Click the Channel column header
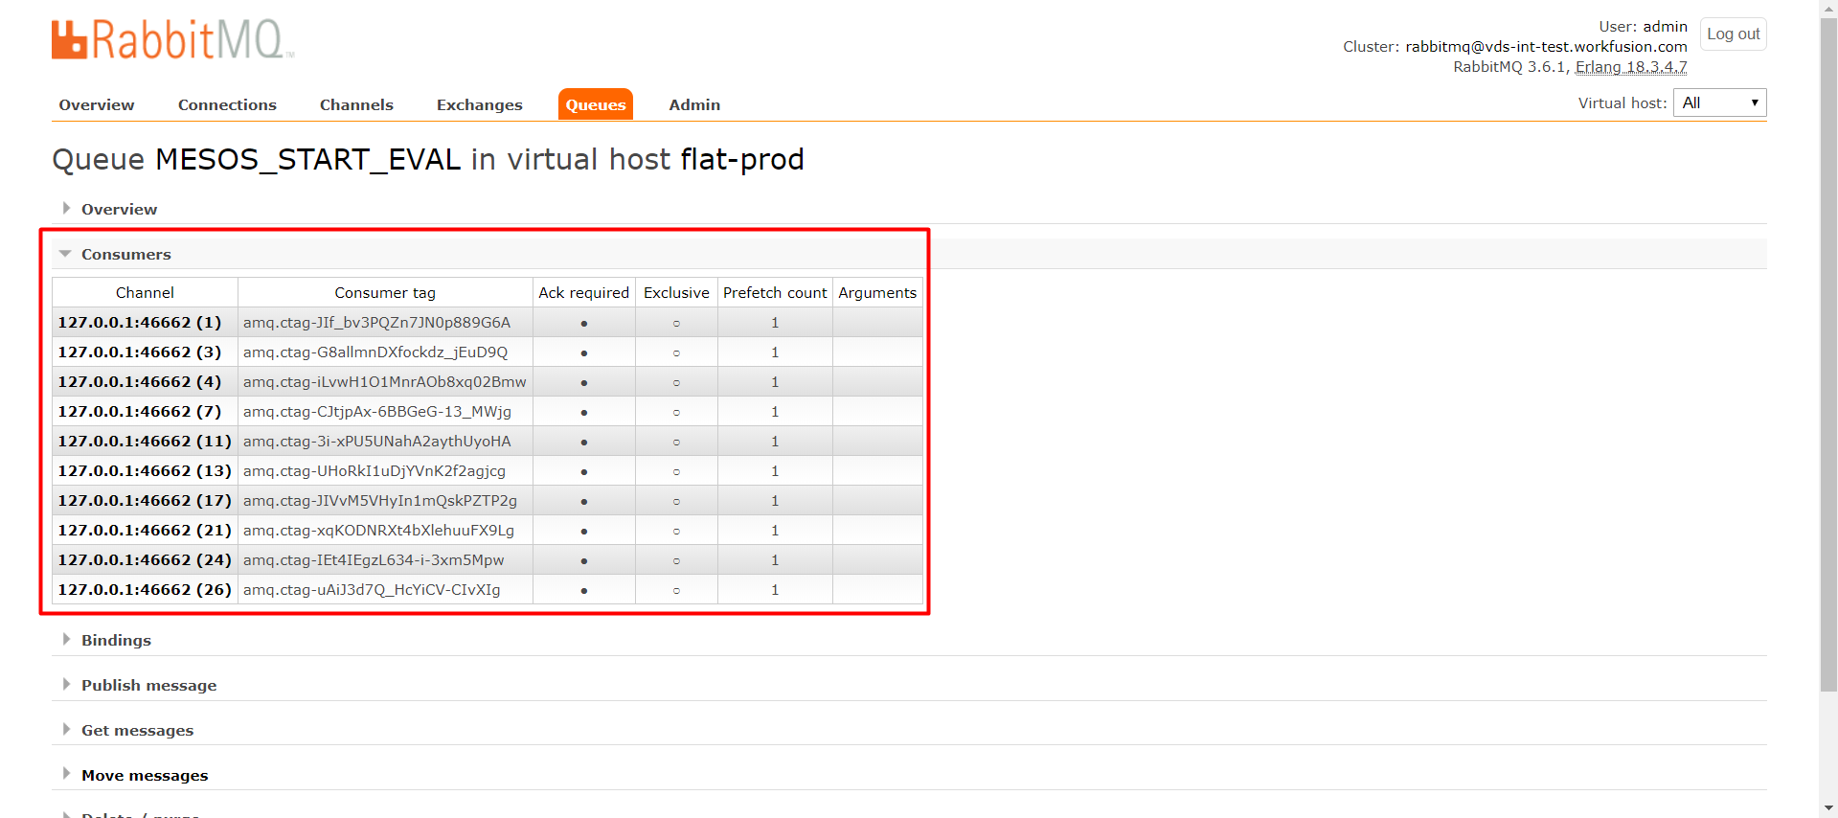This screenshot has width=1838, height=818. coord(145,292)
